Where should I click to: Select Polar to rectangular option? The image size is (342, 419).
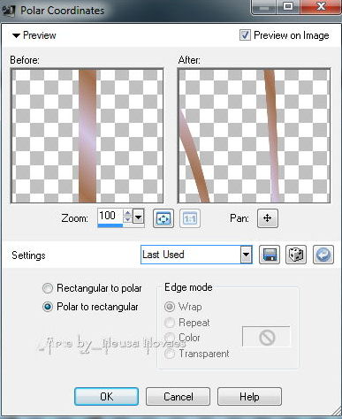(x=48, y=307)
